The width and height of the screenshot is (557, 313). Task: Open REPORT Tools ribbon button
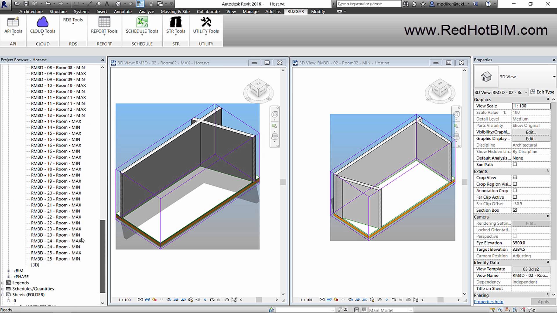pyautogui.click(x=104, y=26)
